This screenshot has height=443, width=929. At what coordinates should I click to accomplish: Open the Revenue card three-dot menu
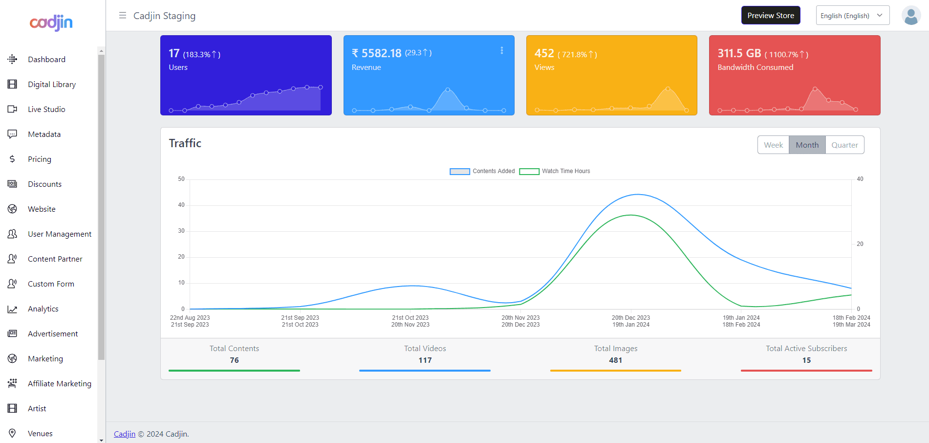coord(502,51)
